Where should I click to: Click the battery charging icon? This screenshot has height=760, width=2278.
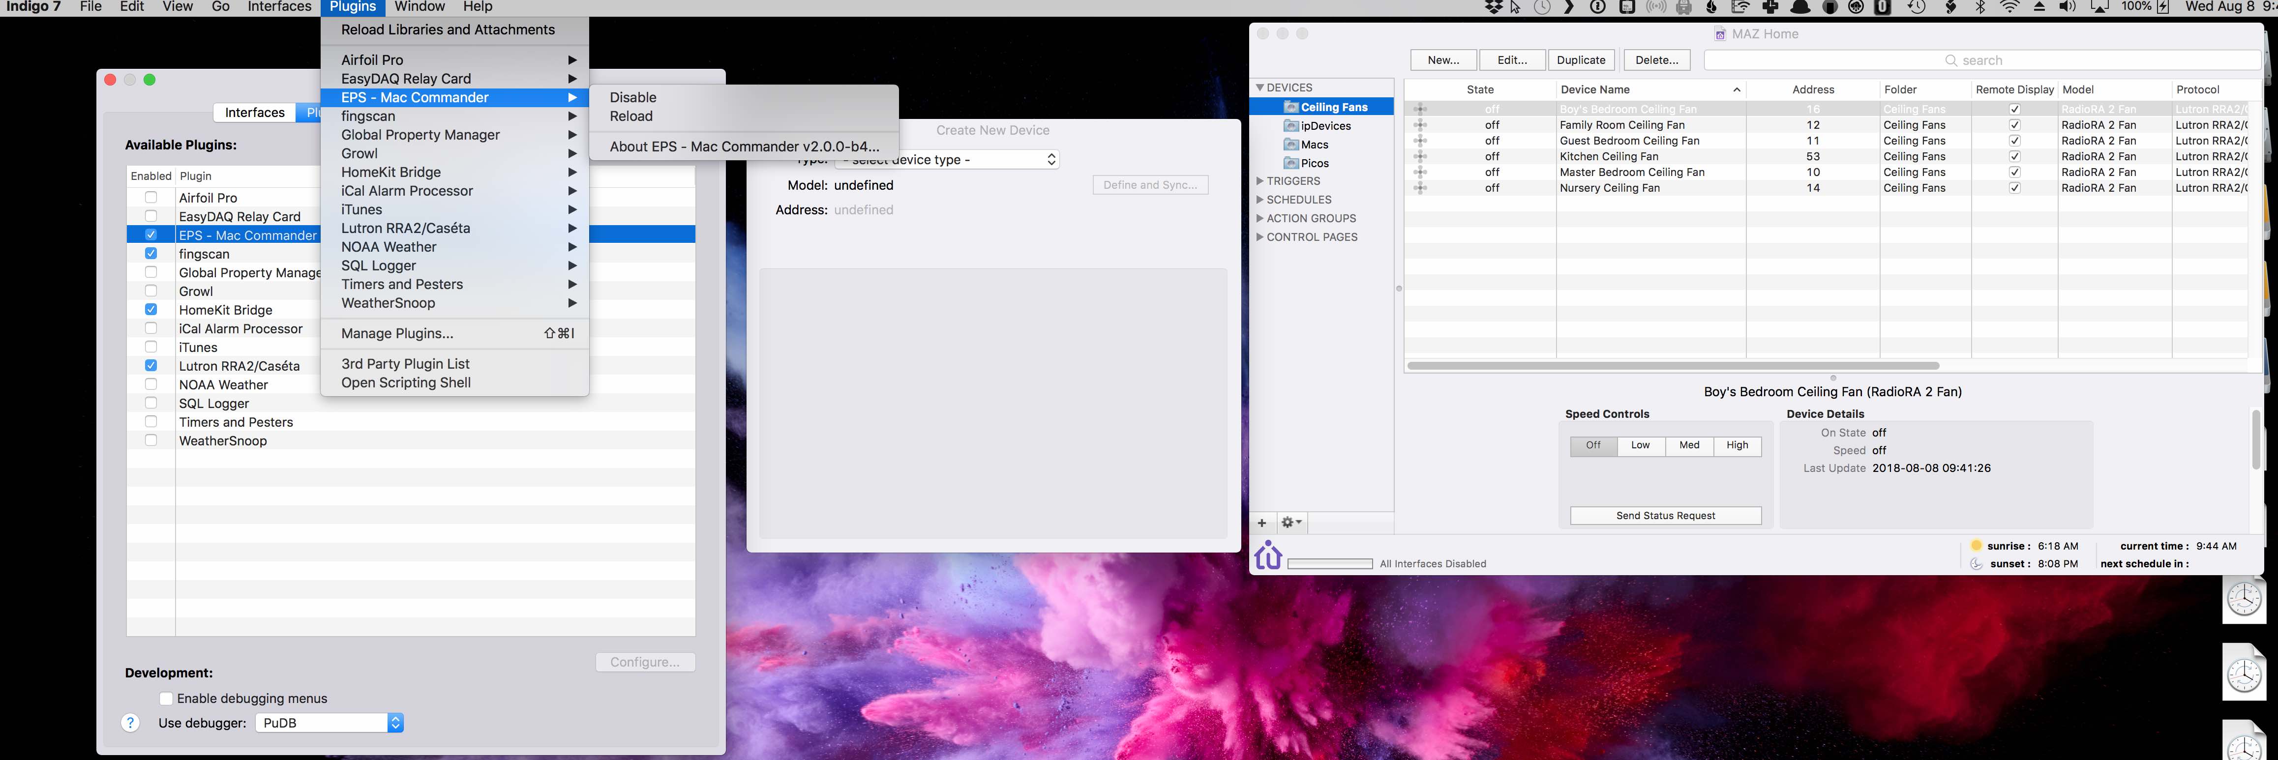click(x=2163, y=7)
